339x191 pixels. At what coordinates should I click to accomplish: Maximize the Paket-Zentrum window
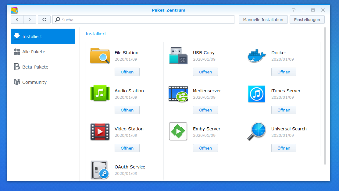coord(313,10)
